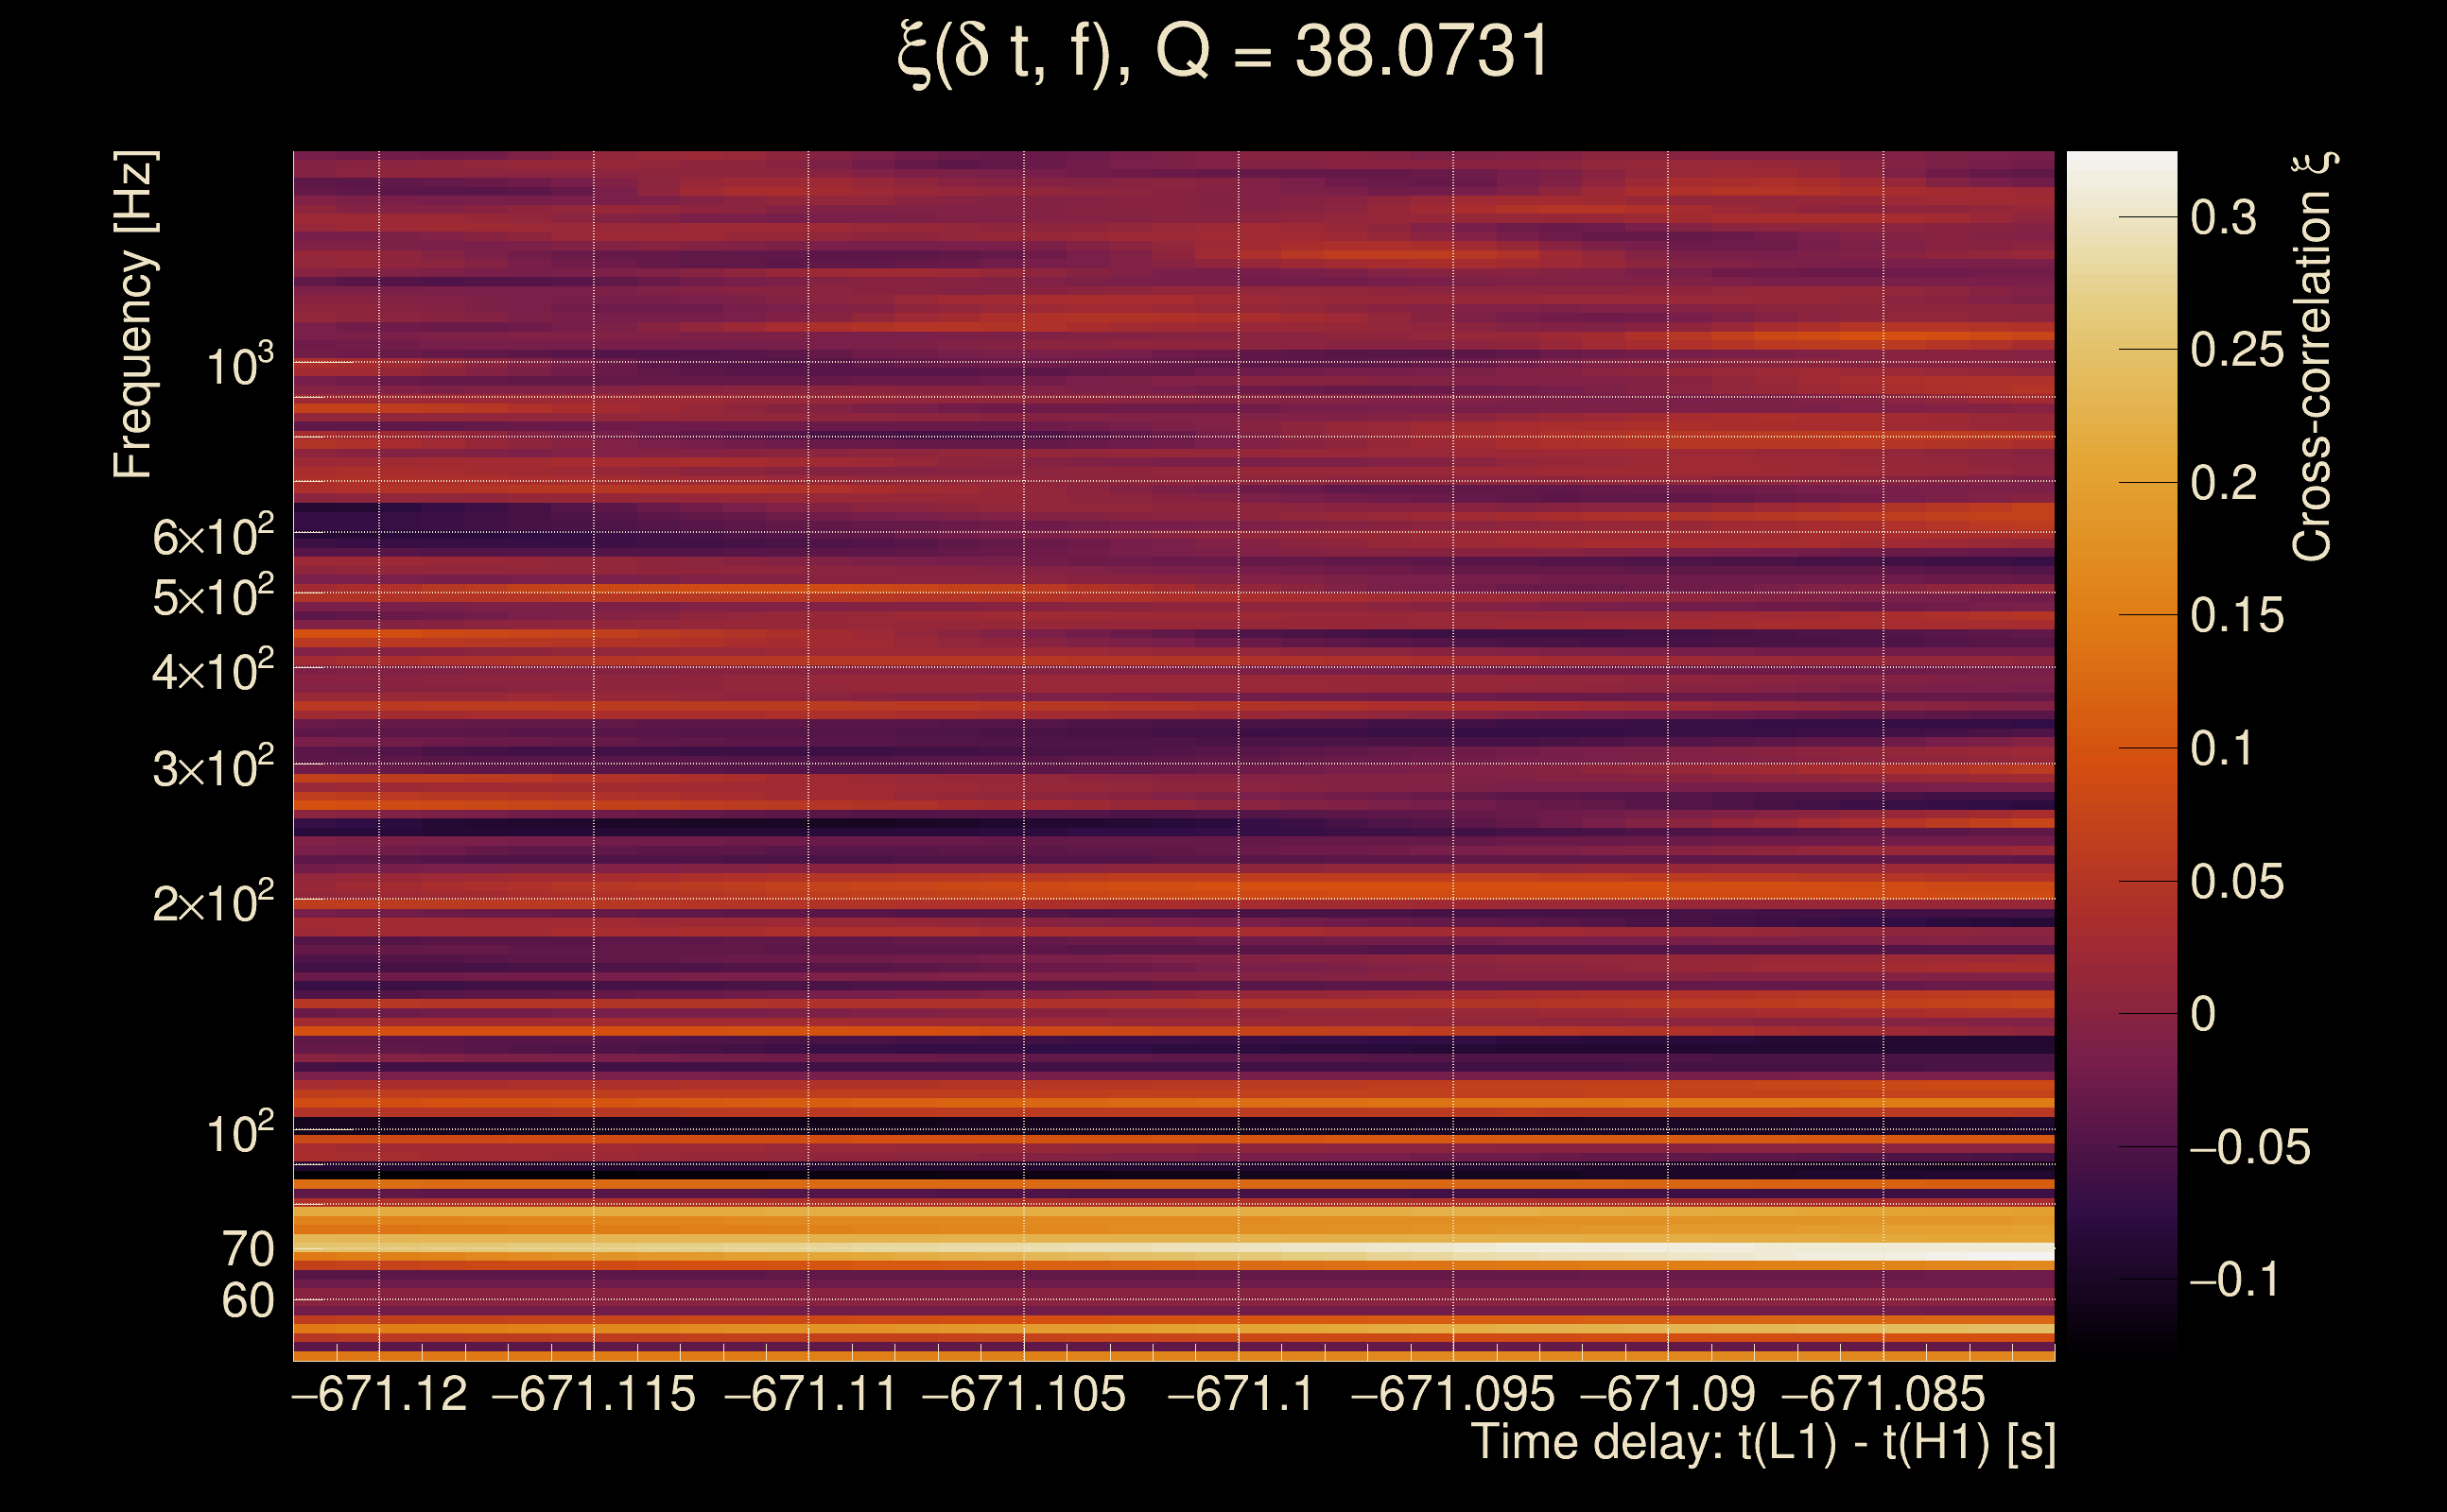Click the plot title showing Q = 38.0731

point(1223,52)
